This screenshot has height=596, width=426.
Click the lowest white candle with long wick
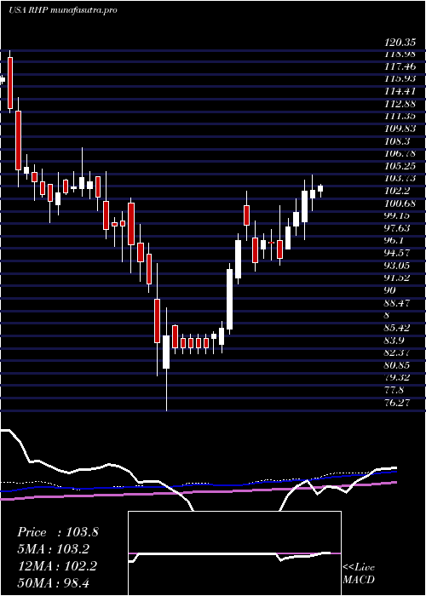[x=166, y=352]
